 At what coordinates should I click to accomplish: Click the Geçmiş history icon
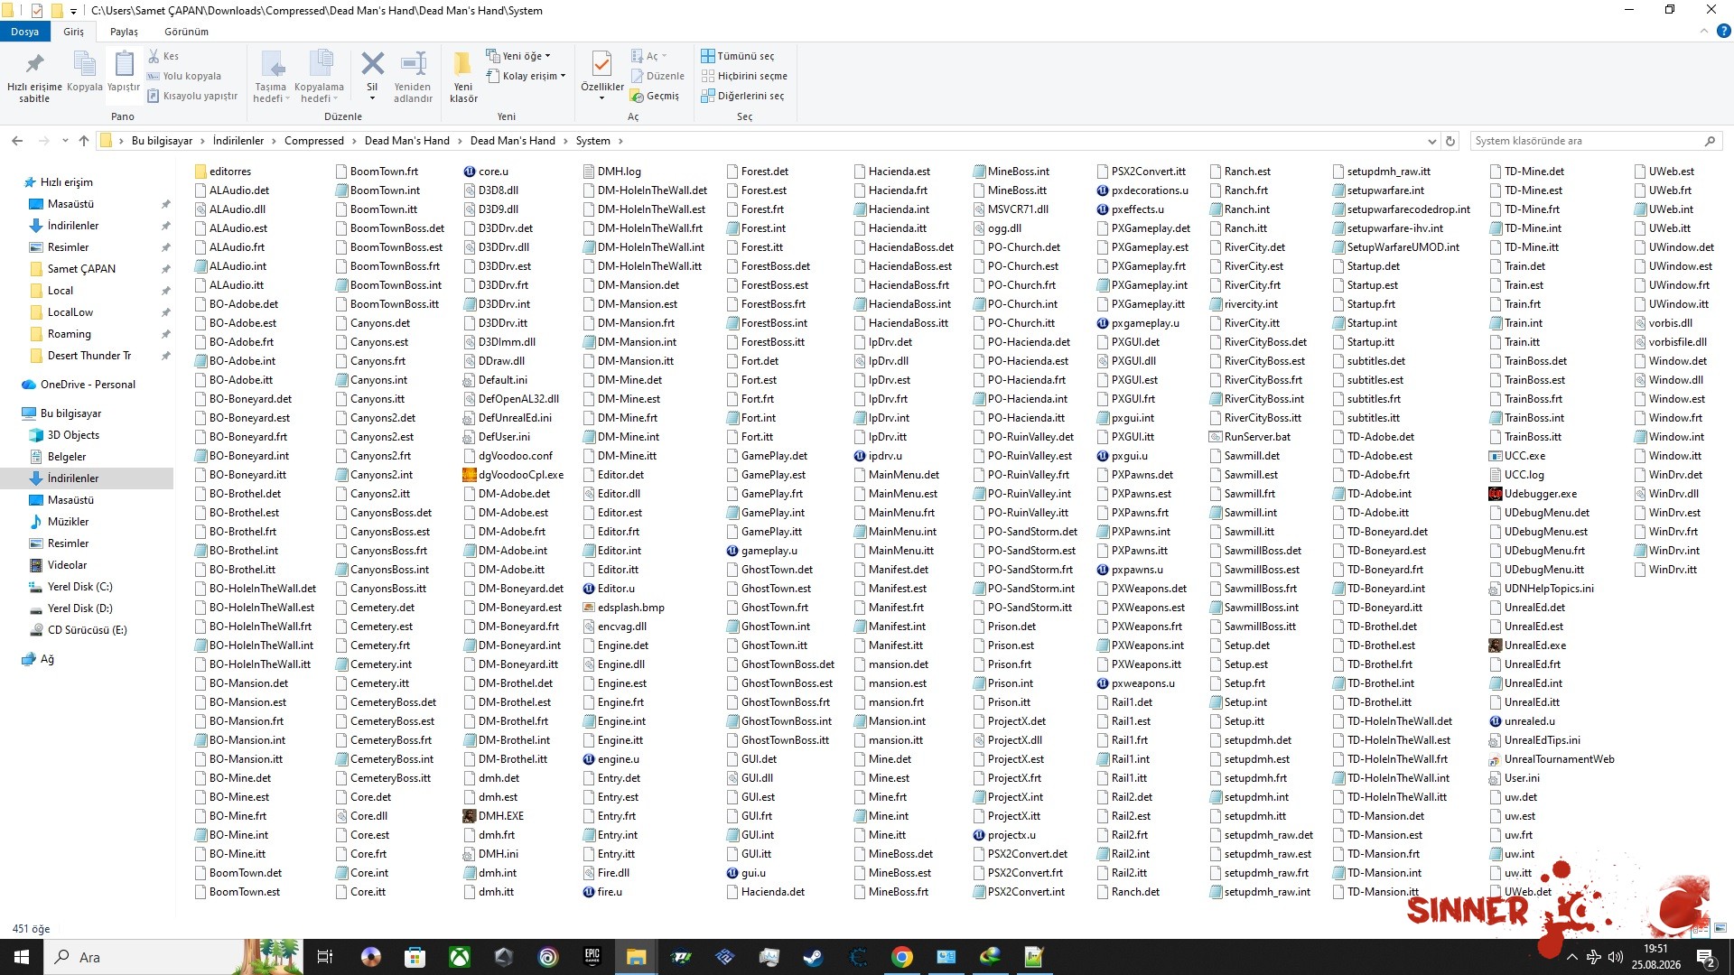click(656, 96)
